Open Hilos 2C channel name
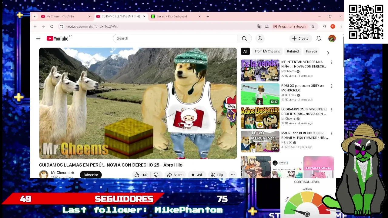The image size is (388, 218). pyautogui.click(x=287, y=142)
